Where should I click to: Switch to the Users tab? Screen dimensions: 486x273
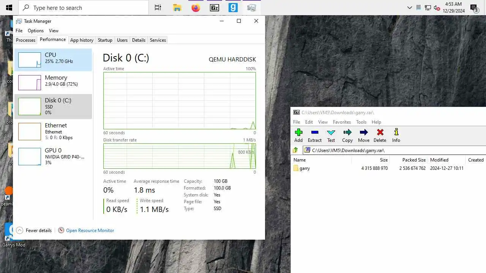click(x=122, y=40)
